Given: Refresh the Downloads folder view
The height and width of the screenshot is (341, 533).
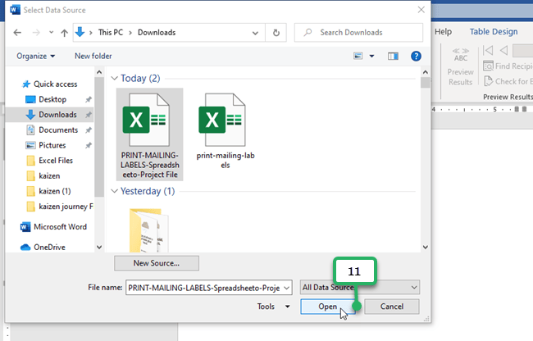Looking at the screenshot, I should pyautogui.click(x=276, y=33).
